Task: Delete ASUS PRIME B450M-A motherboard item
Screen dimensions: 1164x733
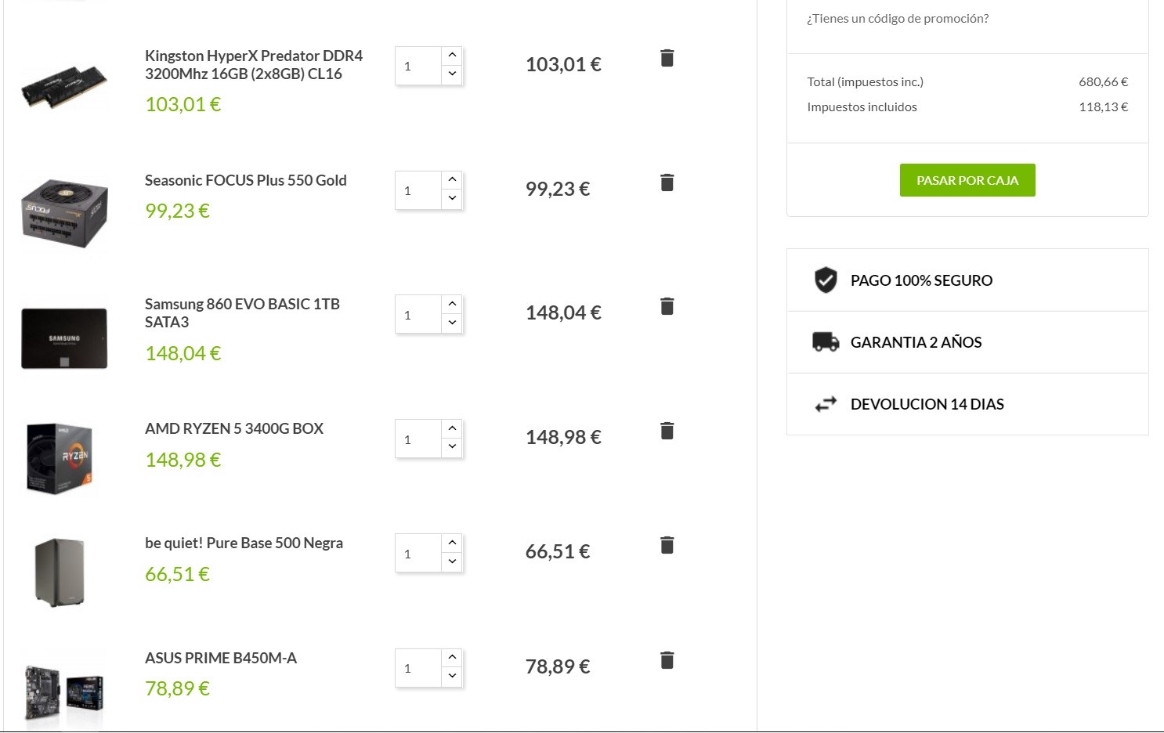Action: pyautogui.click(x=667, y=660)
